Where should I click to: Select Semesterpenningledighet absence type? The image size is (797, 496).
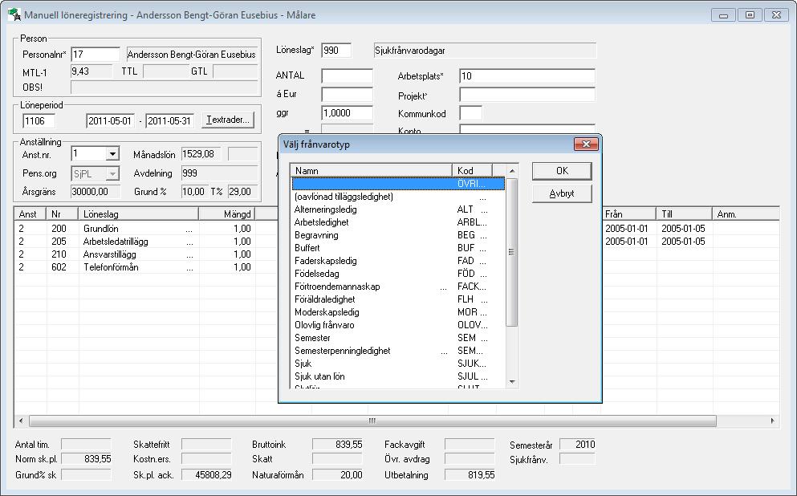pyautogui.click(x=398, y=351)
